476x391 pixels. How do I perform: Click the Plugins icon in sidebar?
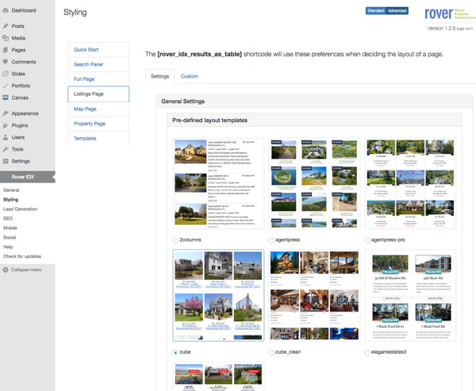(x=6, y=125)
